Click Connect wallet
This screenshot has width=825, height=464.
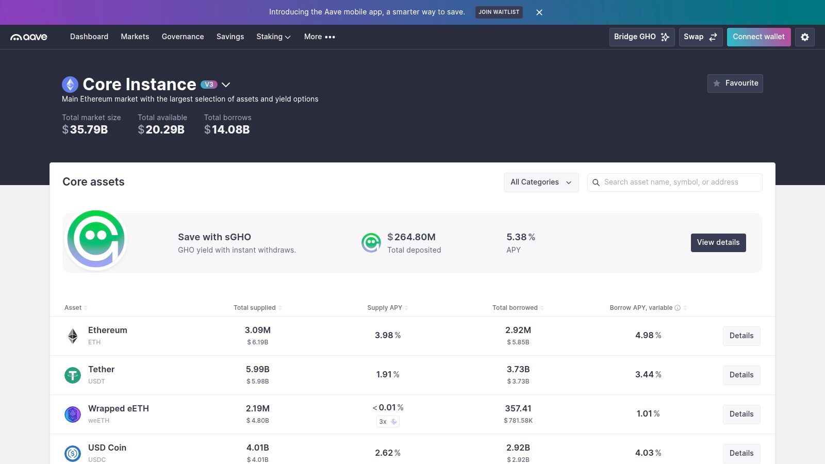pos(758,37)
